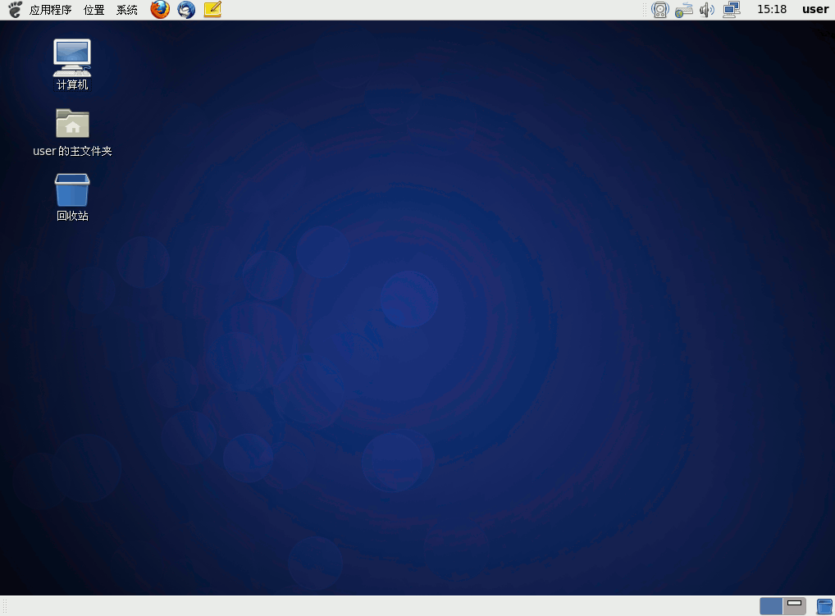
Task: Open the volume control applet
Action: point(707,10)
